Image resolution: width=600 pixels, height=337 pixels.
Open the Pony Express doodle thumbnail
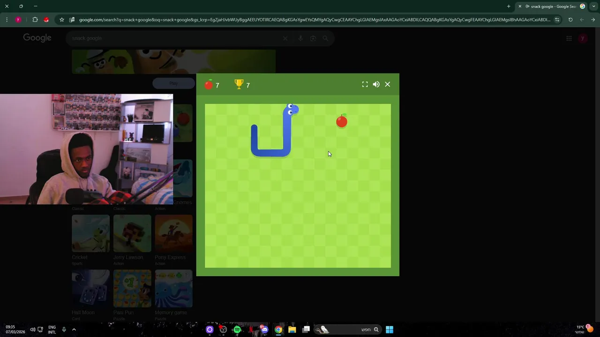point(173,234)
